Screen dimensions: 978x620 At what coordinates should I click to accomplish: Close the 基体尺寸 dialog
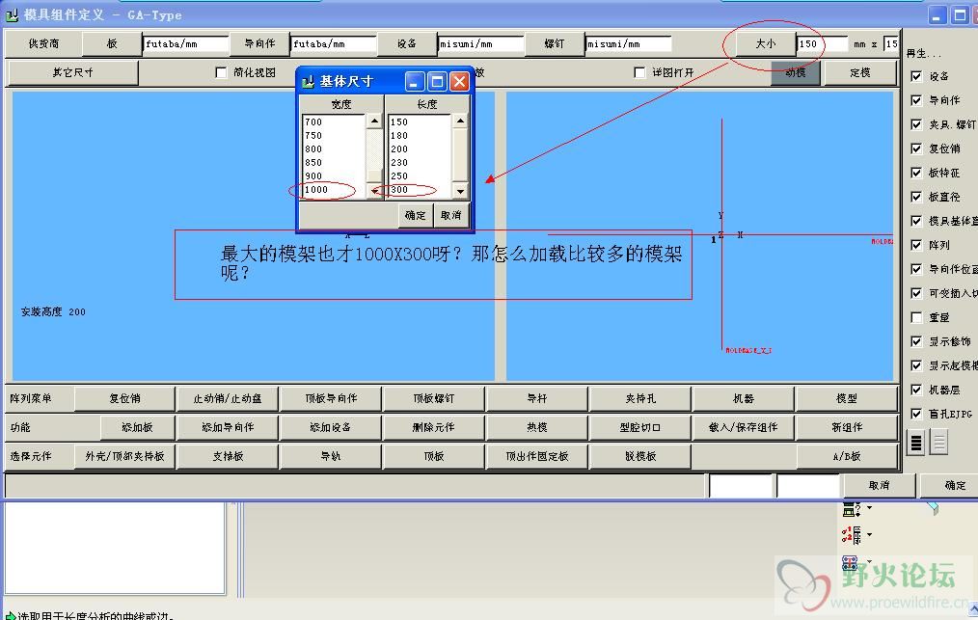460,81
